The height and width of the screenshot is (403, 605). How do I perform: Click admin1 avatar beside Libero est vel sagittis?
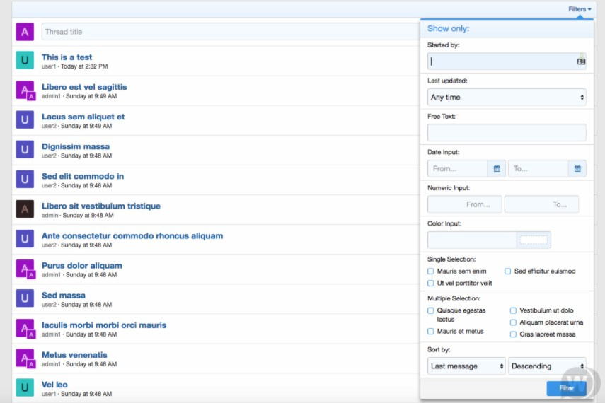coord(25,90)
